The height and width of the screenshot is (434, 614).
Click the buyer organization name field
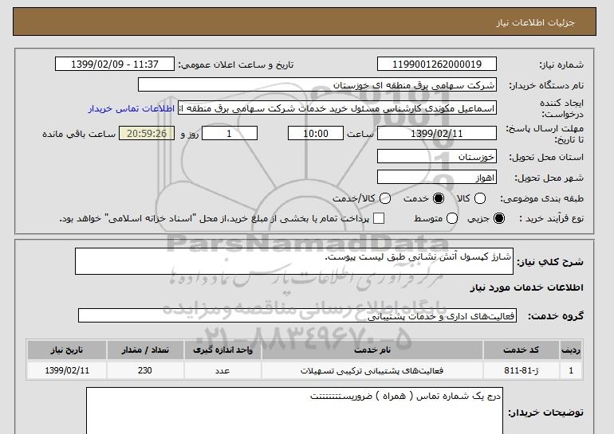[x=317, y=85]
